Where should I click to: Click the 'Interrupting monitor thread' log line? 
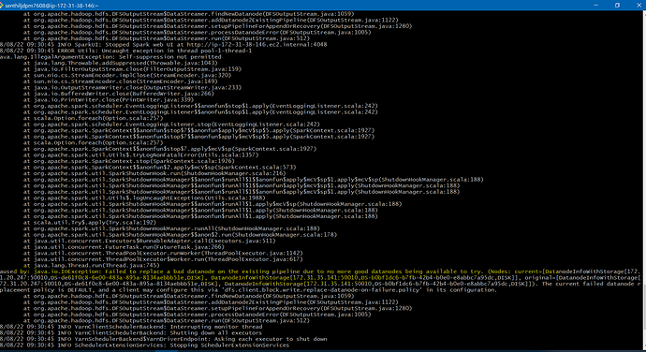pyautogui.click(x=130, y=327)
